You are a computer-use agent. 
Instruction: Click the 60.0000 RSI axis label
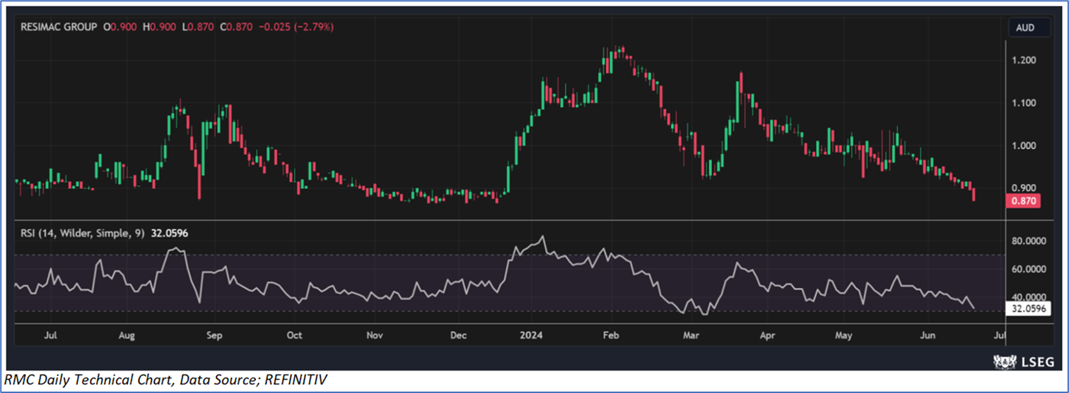1029,269
